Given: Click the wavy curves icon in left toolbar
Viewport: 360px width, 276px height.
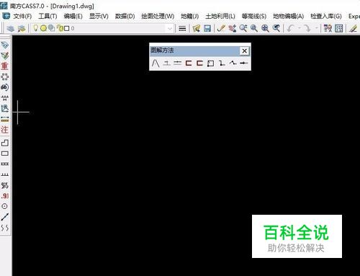Looking at the screenshot, I should pyautogui.click(x=5, y=228).
